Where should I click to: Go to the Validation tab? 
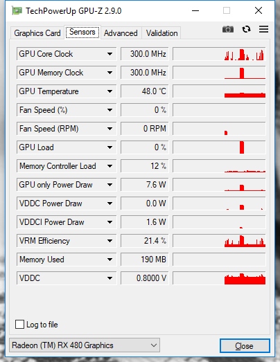[161, 33]
